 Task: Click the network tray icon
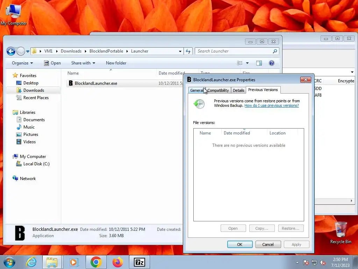click(314, 263)
